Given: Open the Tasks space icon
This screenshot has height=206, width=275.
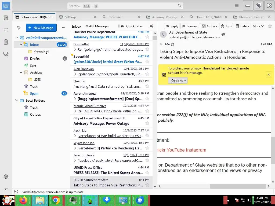Looking at the screenshot, I should (x=6, y=42).
